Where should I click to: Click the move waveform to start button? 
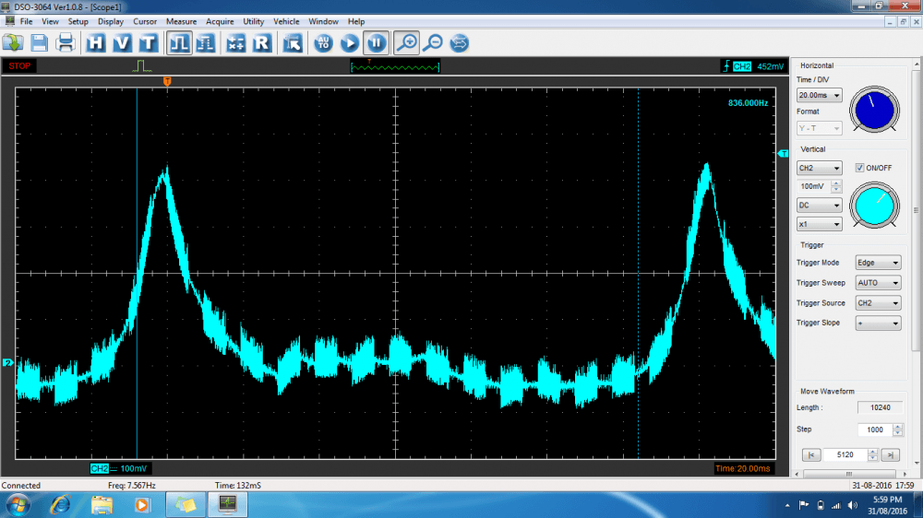point(810,454)
